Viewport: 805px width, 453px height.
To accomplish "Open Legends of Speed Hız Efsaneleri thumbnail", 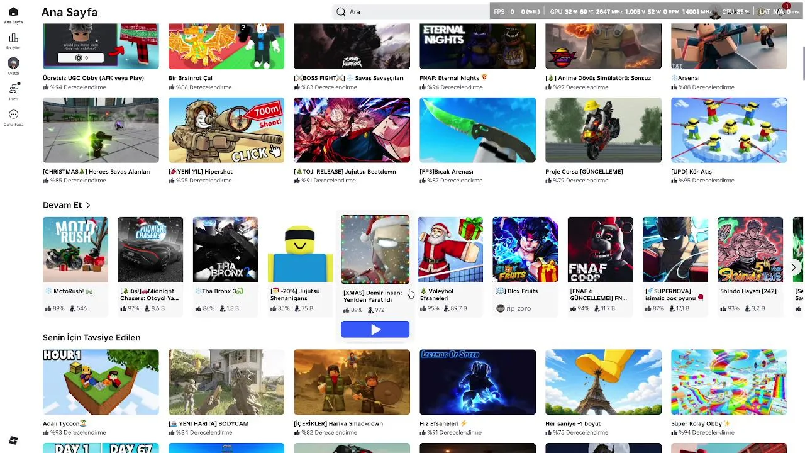I will [478, 382].
